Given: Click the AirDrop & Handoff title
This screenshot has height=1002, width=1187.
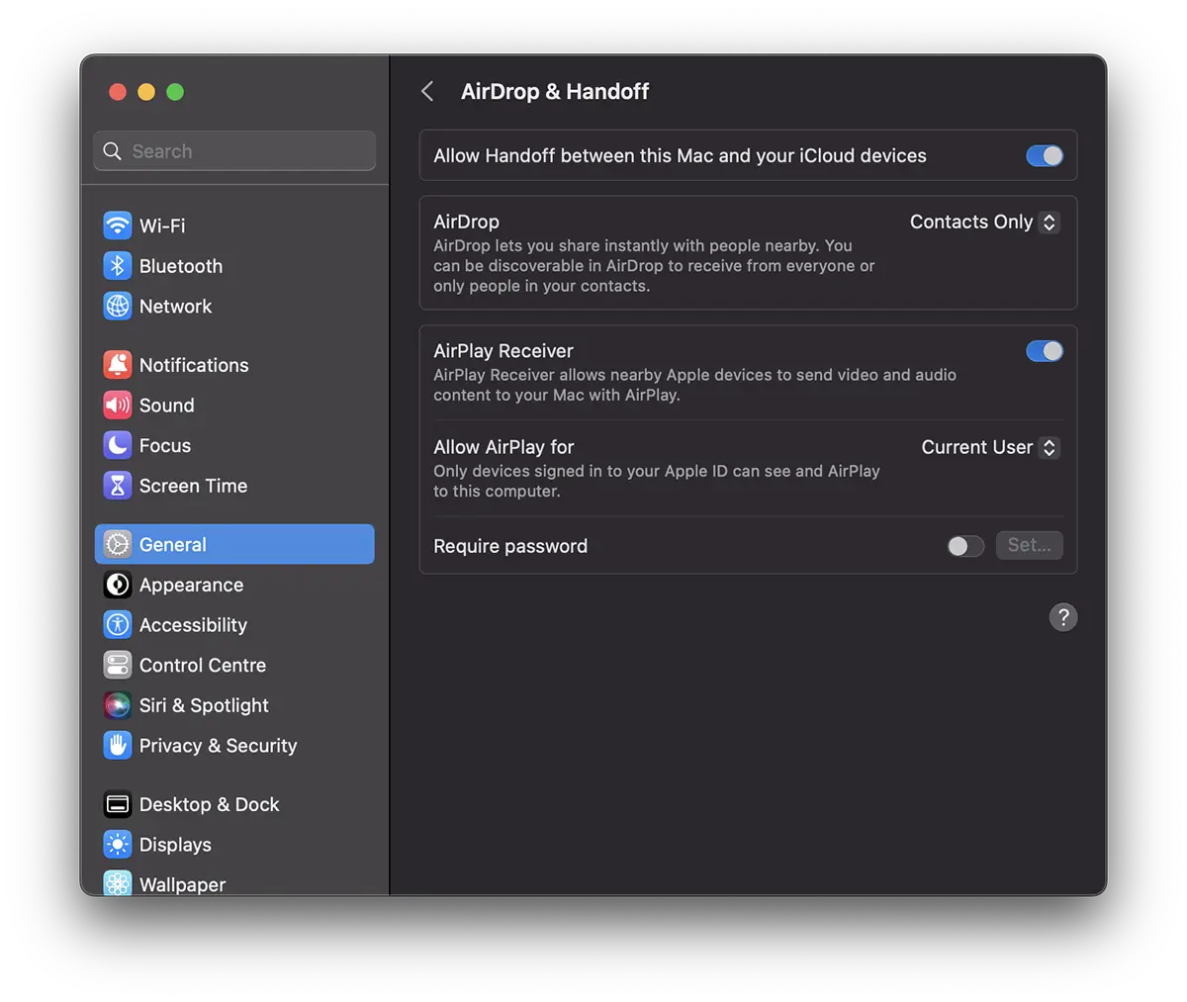Looking at the screenshot, I should 555,92.
